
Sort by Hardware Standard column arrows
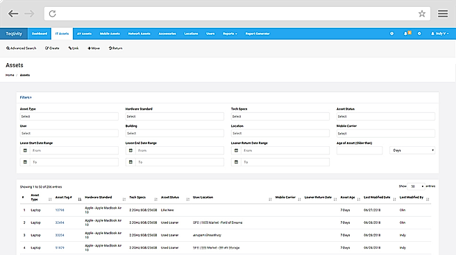(124, 200)
